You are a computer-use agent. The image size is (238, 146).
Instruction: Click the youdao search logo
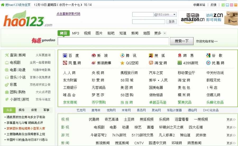pos(43,40)
